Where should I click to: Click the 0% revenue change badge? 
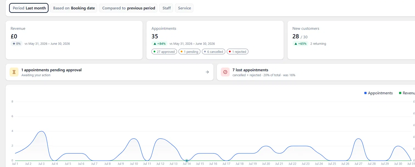click(16, 44)
